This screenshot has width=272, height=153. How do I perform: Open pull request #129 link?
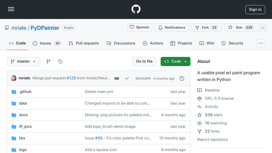tap(71, 78)
